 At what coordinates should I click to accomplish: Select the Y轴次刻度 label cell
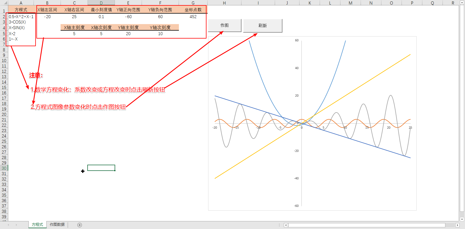pyautogui.click(x=160, y=27)
